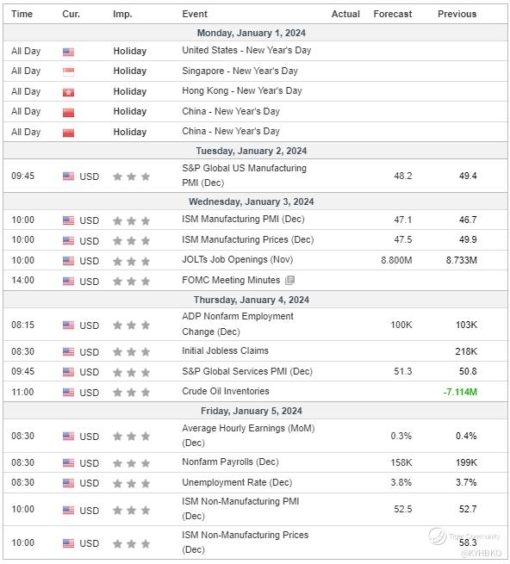Viewport: 510px width, 564px height.
Task: Click the Singapore flag icon
Action: 68,72
